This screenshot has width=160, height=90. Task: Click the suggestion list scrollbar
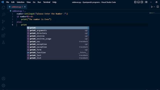coord(88,31)
